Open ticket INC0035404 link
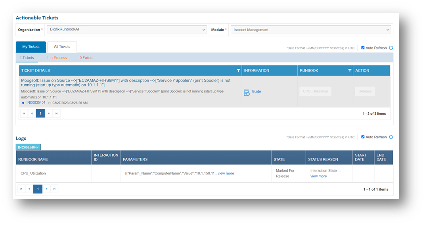Screen dimensions: 425x225 (x=36, y=103)
